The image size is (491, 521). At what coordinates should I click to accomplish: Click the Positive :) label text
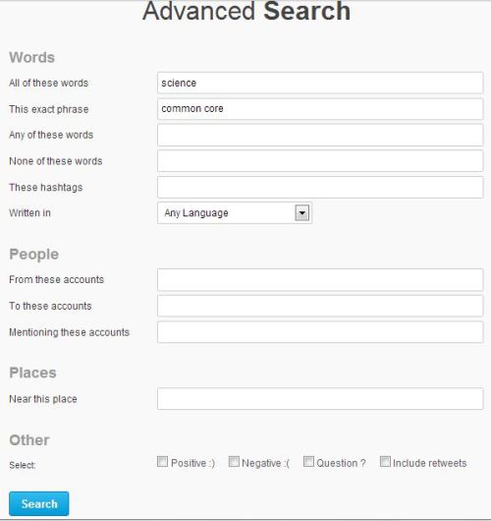(192, 463)
